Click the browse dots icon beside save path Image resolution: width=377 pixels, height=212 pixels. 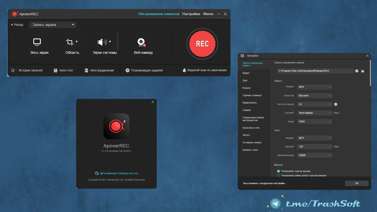[x=357, y=71]
